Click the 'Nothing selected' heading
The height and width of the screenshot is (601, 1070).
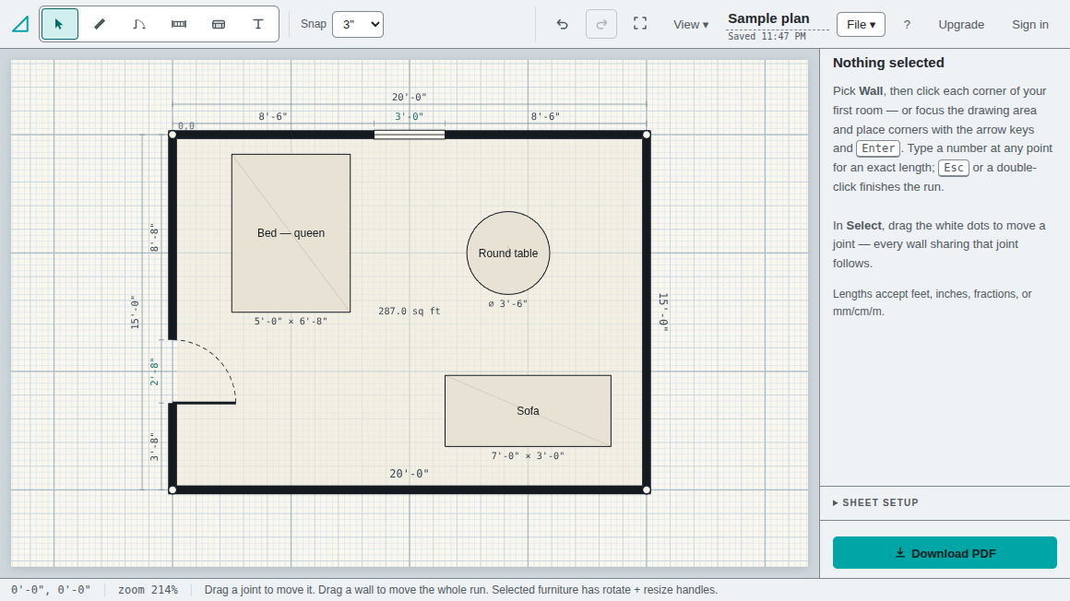tap(887, 63)
